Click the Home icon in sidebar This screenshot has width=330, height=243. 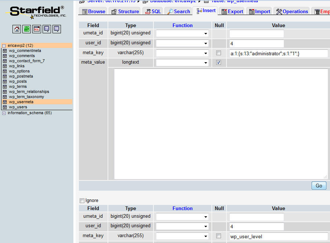tap(17, 29)
